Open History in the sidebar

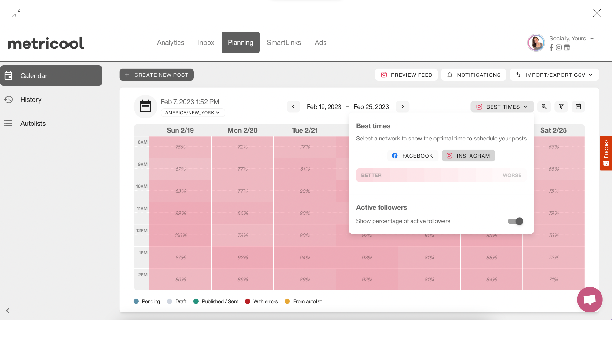[31, 100]
